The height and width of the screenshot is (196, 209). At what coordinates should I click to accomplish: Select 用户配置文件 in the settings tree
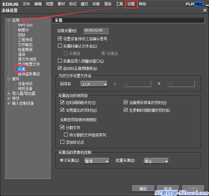pos(29,64)
